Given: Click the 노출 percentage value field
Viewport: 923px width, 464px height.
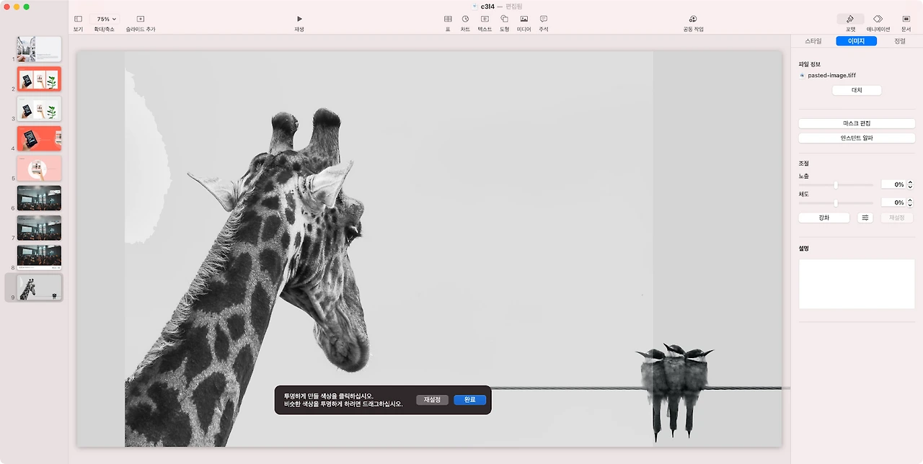Looking at the screenshot, I should (x=893, y=184).
